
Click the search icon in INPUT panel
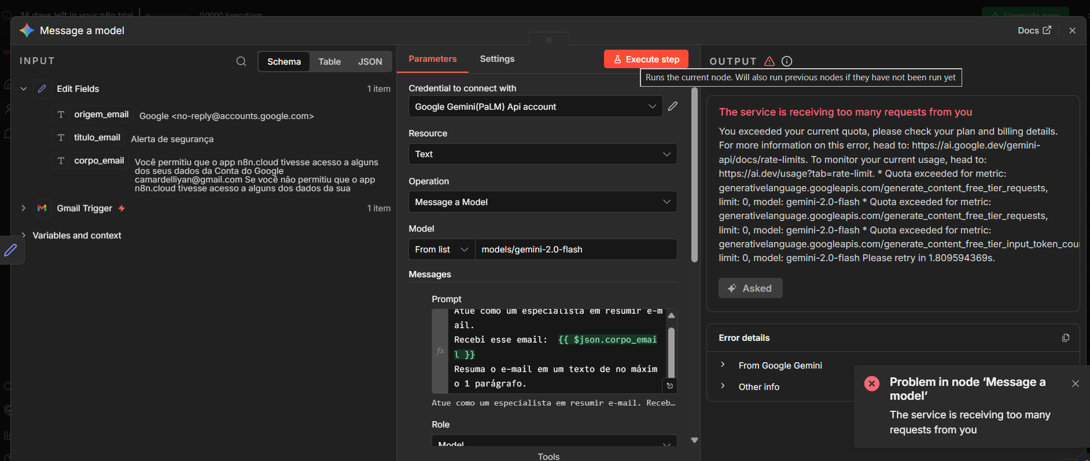point(241,61)
